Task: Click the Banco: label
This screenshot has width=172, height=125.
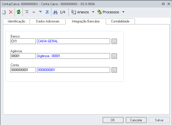Action: 15,36
